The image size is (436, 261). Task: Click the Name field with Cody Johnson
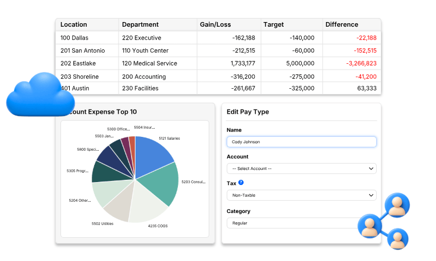(302, 142)
